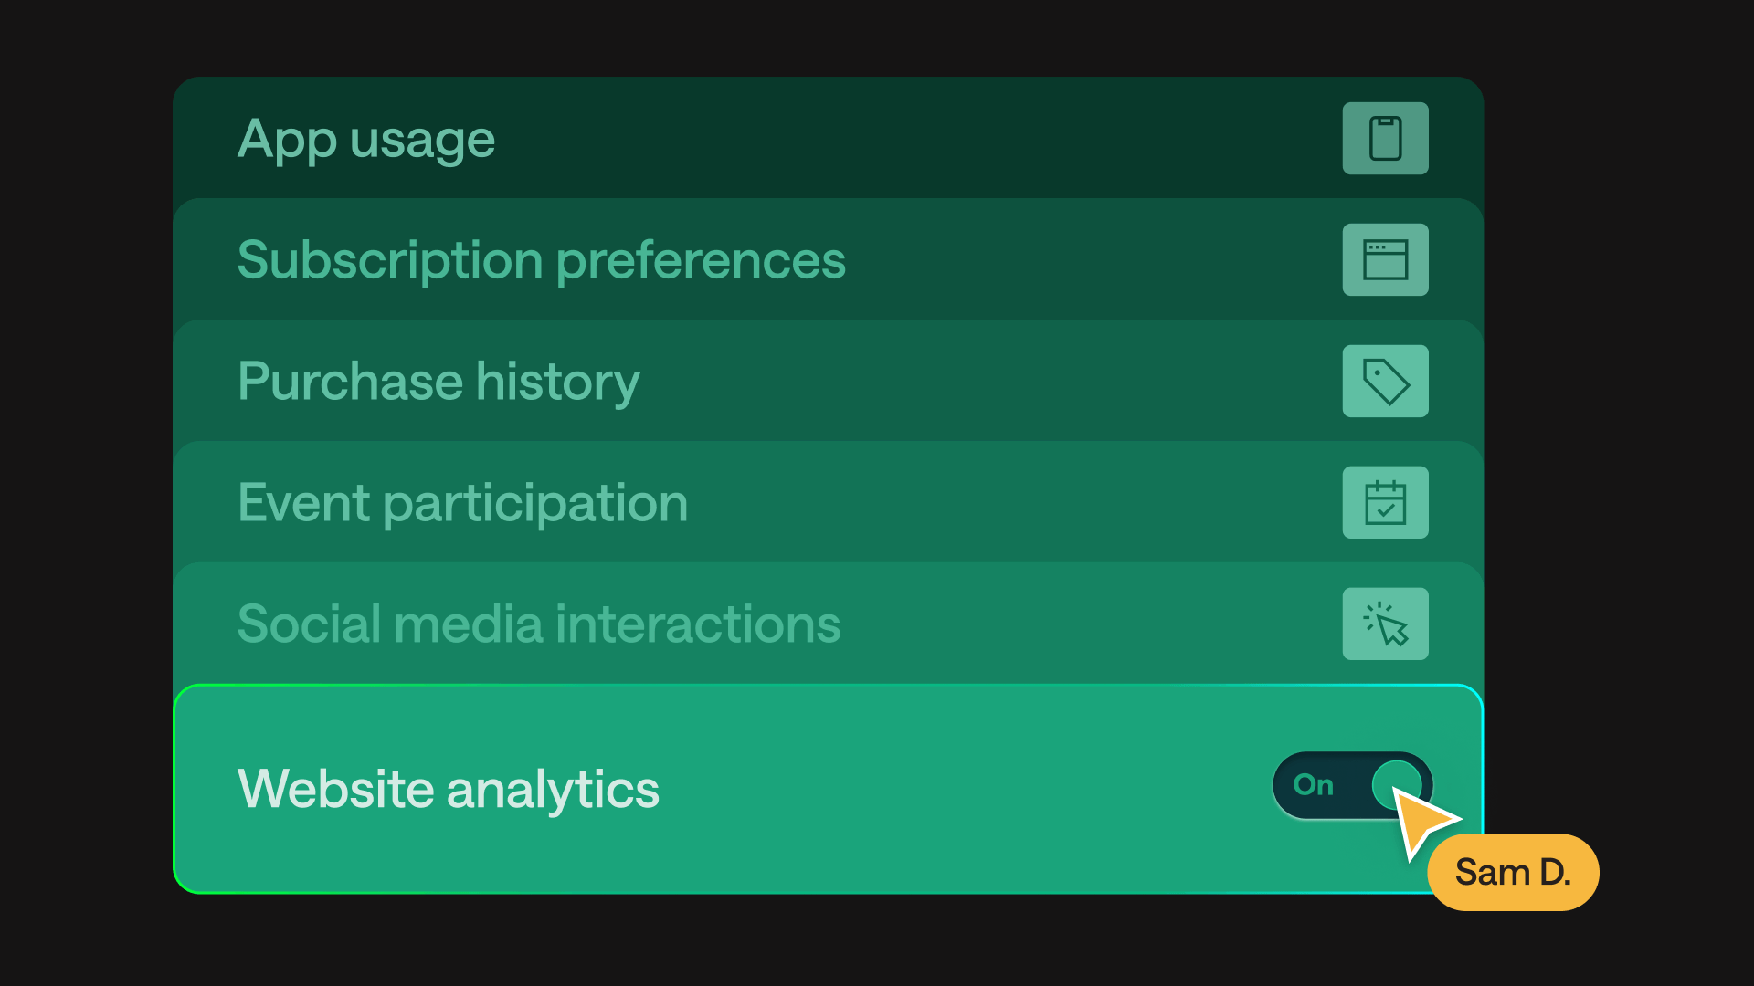
Task: Select the App usage row
Action: pyautogui.click(x=822, y=139)
